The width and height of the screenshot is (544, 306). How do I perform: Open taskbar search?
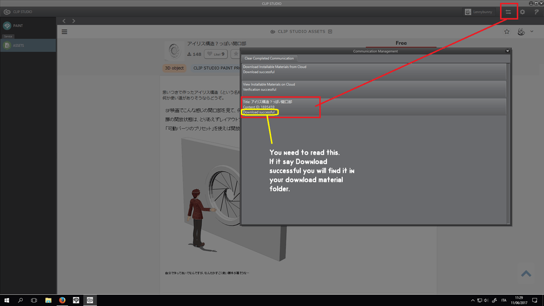[20, 300]
